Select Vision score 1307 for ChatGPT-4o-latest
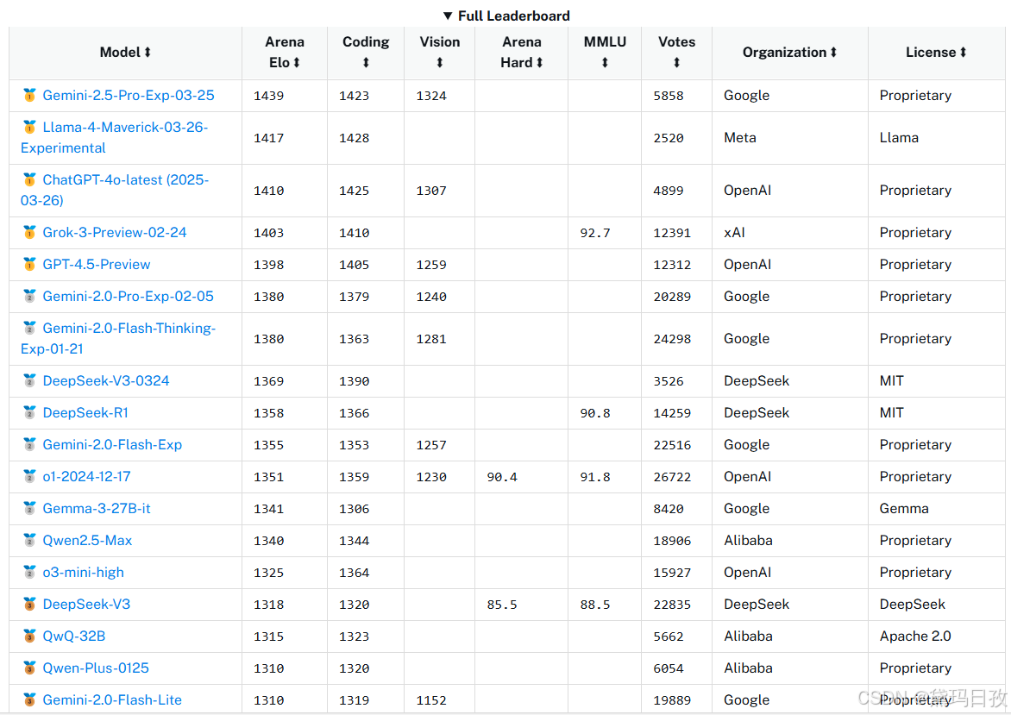The image size is (1011, 715). tap(430, 191)
